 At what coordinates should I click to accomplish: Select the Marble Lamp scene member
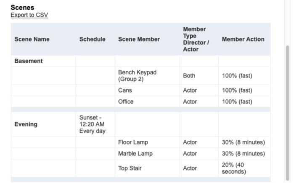(x=135, y=153)
